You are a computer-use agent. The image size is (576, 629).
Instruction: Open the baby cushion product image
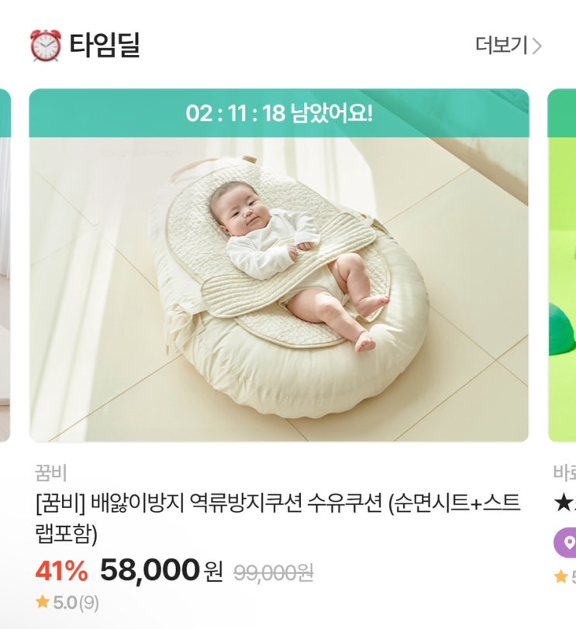coord(279,288)
